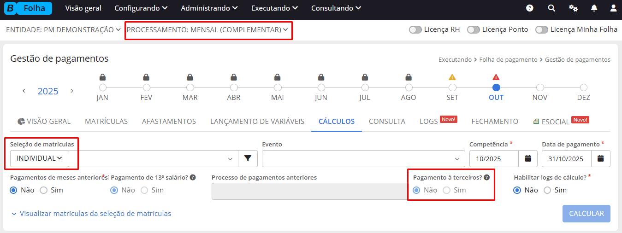Viewport: 622px width, 233px height.
Task: Click the matrículas selection input field
Action: 153,158
